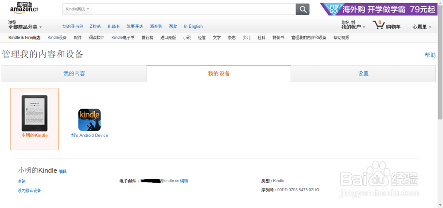Open 经管 category
Image resolution: width=443 pixels, height=208 pixels.
pos(202,38)
